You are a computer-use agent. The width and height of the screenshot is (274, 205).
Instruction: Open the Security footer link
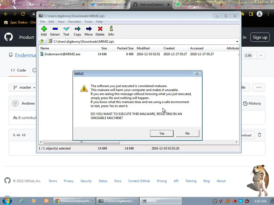(x=86, y=181)
